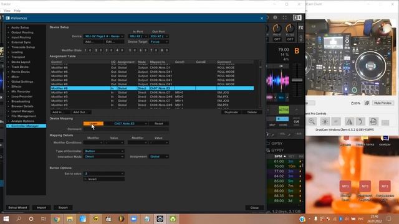Select Effects in preferences sidebar
This screenshot has width=399, height=224.
[x=16, y=86]
